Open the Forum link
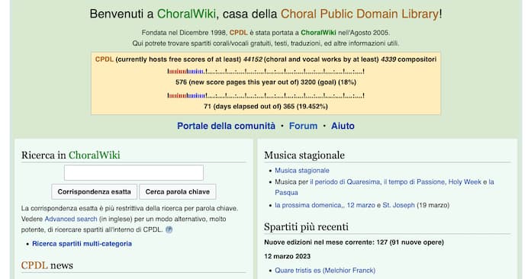Viewport: 531px width, 279px height. (303, 126)
